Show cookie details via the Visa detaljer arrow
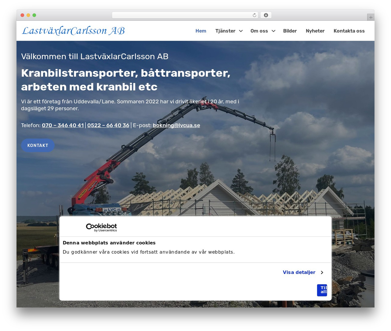The height and width of the screenshot is (331, 391). click(322, 272)
